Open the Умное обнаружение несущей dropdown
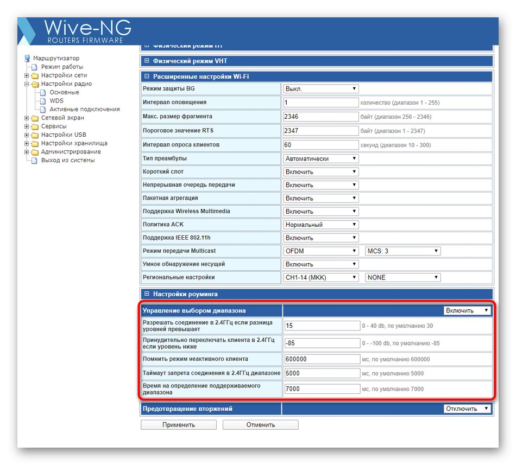 [321, 264]
